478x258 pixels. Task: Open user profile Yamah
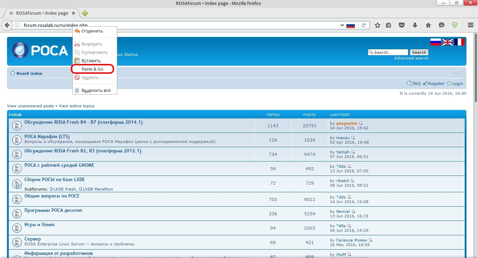343,152
